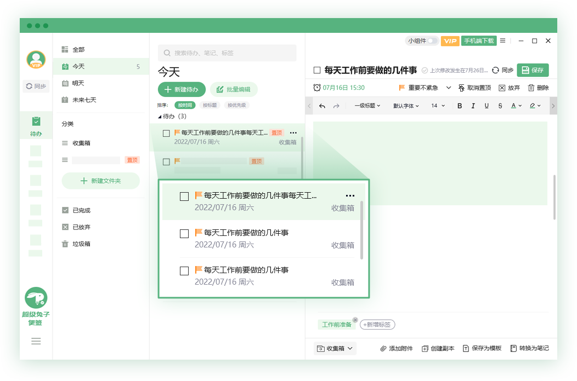
Task: Click the editor's vertical scrollbar
Action: coord(555,197)
